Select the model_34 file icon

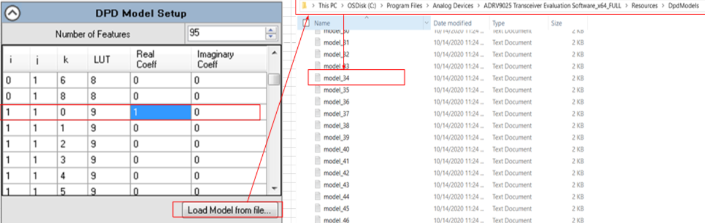[318, 78]
